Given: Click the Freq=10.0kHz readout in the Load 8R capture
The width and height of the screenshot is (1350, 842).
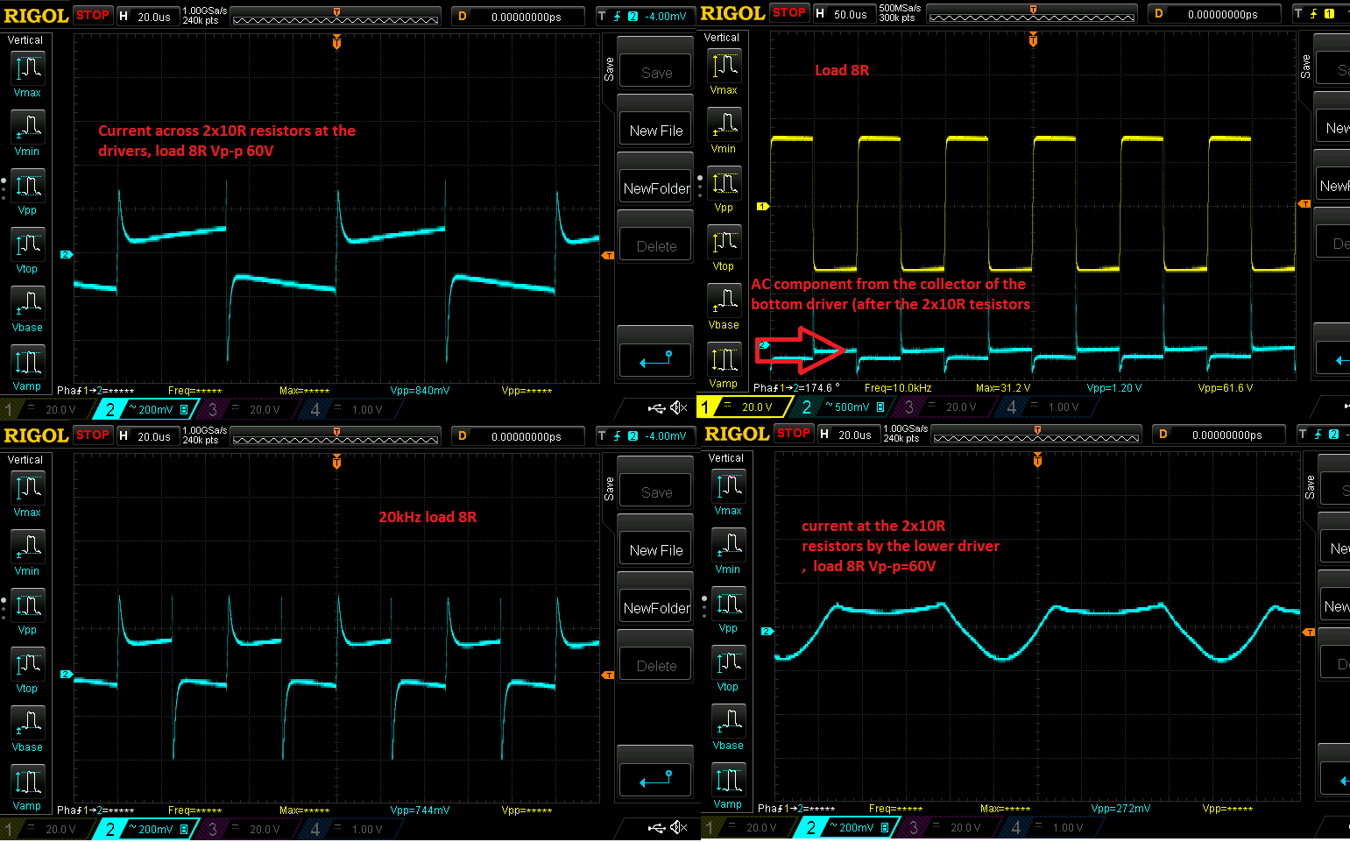Looking at the screenshot, I should (898, 387).
